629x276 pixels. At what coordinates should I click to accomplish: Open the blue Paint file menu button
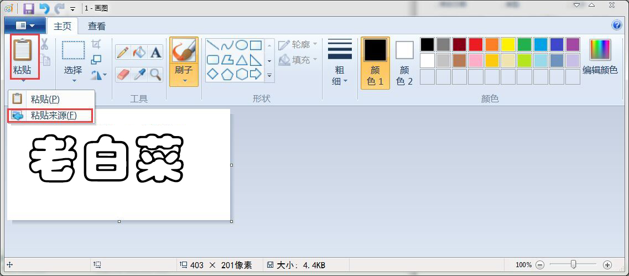click(25, 26)
